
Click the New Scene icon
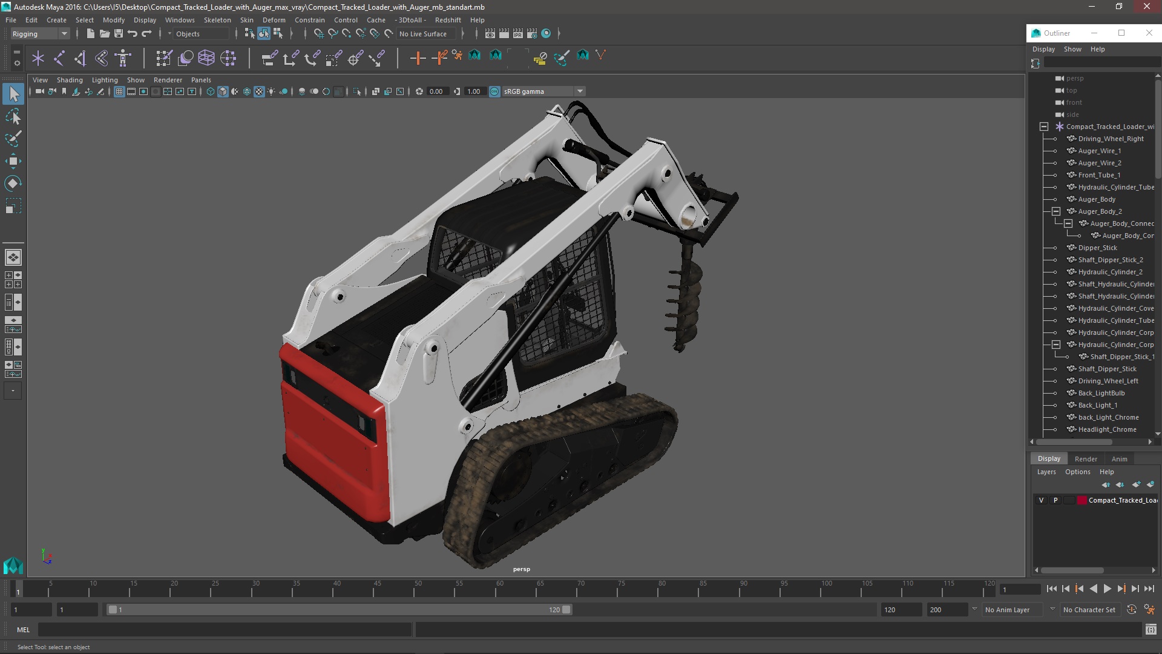(x=91, y=34)
